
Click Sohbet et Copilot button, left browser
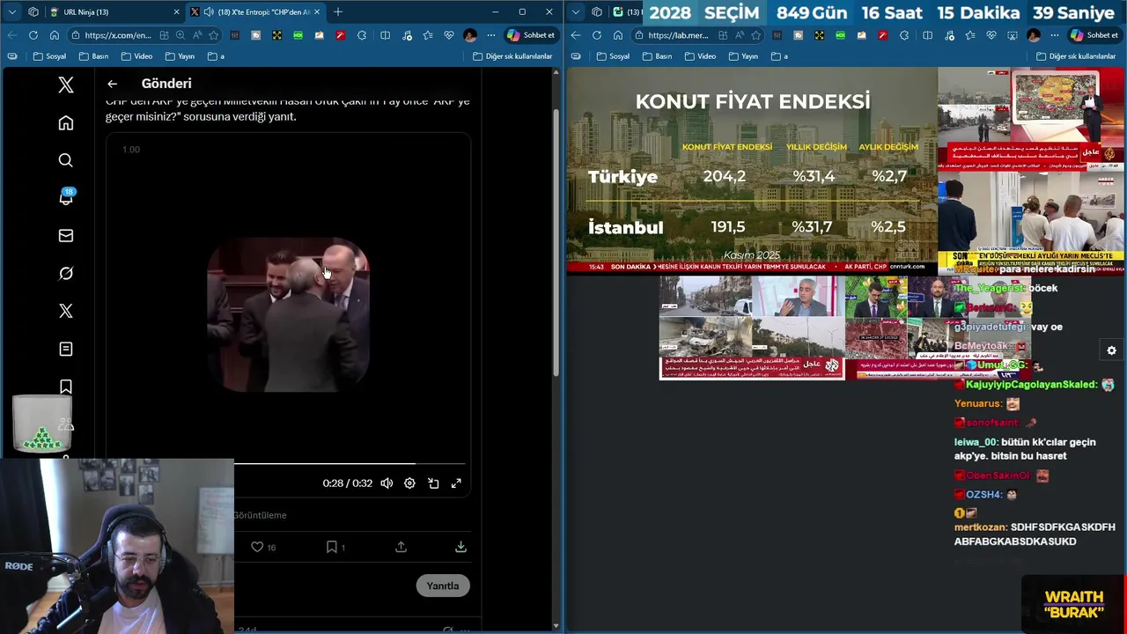click(x=531, y=35)
